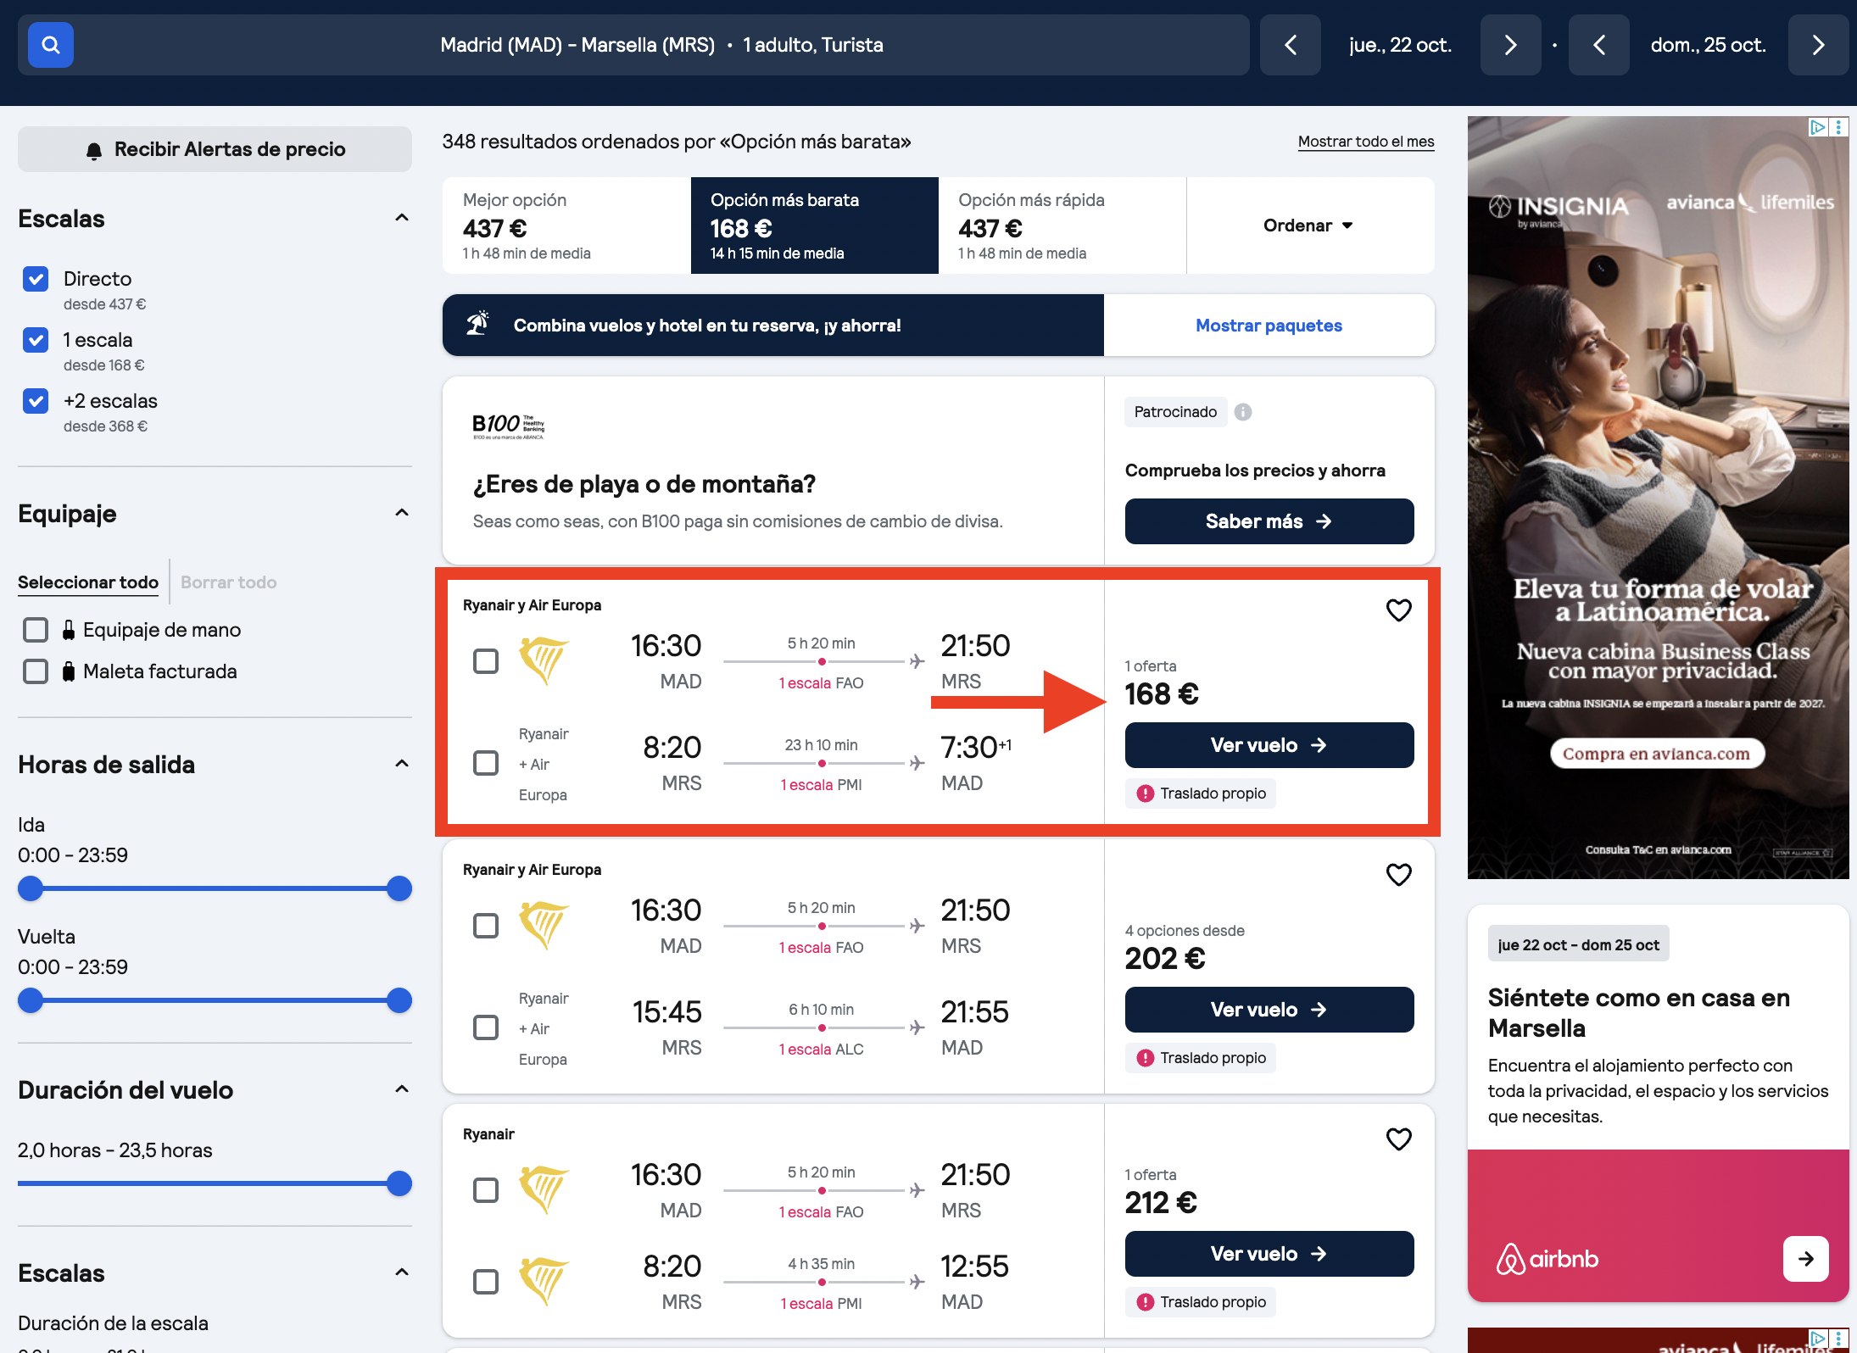The height and width of the screenshot is (1353, 1857).
Task: Select Opción más rápida tab
Action: click(1062, 225)
